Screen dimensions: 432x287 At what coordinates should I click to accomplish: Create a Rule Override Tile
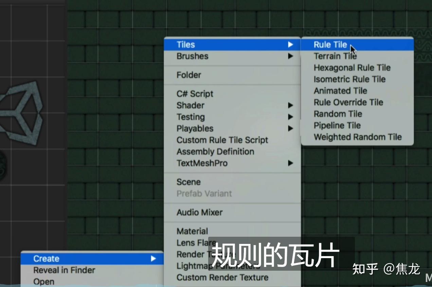348,102
